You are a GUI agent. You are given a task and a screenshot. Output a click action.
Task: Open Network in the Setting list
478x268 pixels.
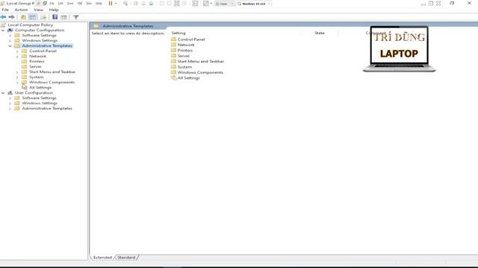(x=186, y=45)
